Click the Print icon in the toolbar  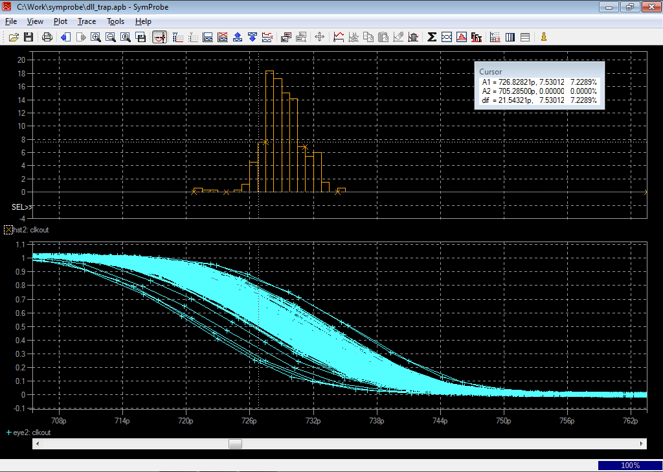[47, 37]
